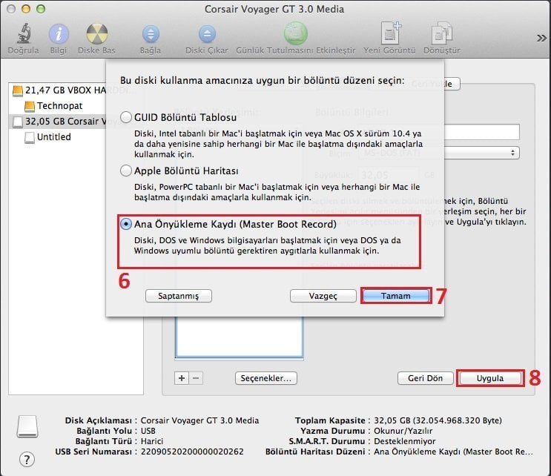551x476 pixels.
Task: Remove partition with minus button
Action: point(196,378)
